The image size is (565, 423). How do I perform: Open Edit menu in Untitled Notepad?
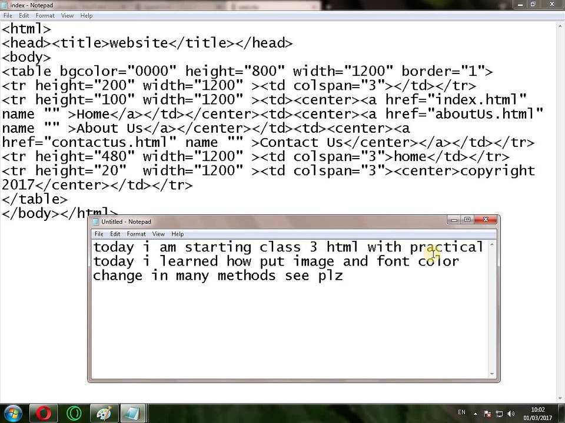pyautogui.click(x=115, y=234)
